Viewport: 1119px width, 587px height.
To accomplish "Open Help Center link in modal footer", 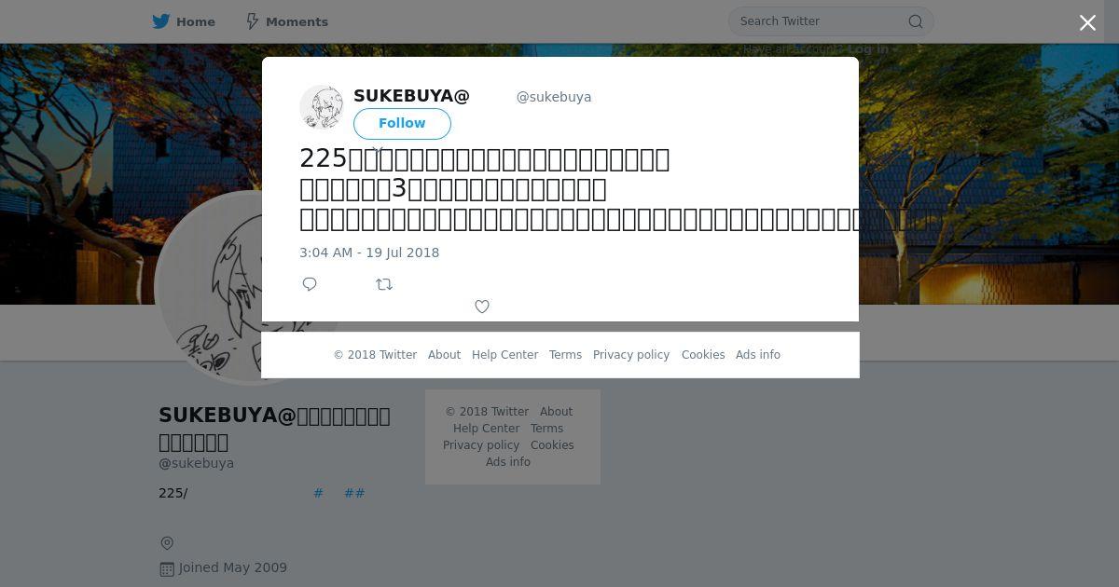I will point(504,355).
